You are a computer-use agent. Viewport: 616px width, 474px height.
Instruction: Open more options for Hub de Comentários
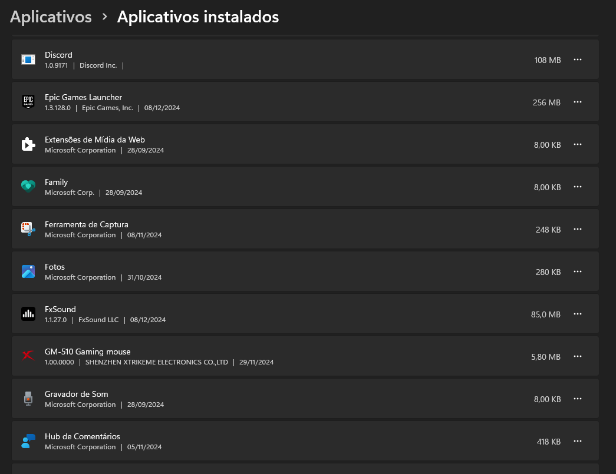click(x=578, y=441)
